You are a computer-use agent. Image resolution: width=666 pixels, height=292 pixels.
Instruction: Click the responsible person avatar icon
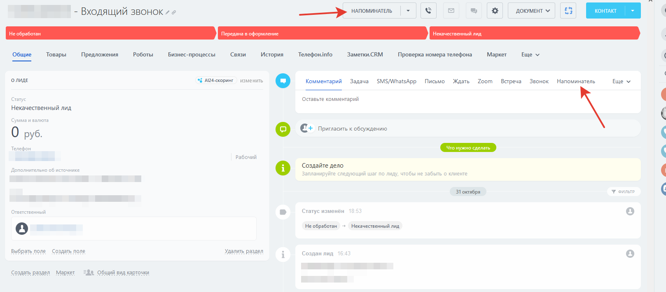[x=22, y=228]
